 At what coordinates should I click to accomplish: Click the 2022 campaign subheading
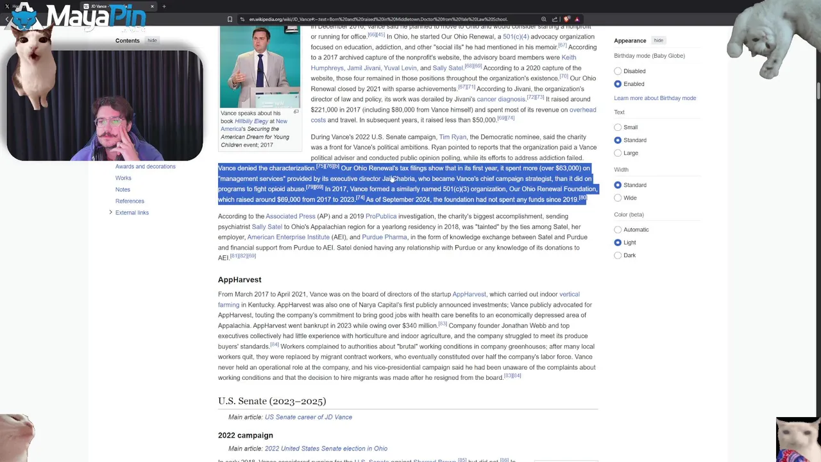pyautogui.click(x=246, y=435)
